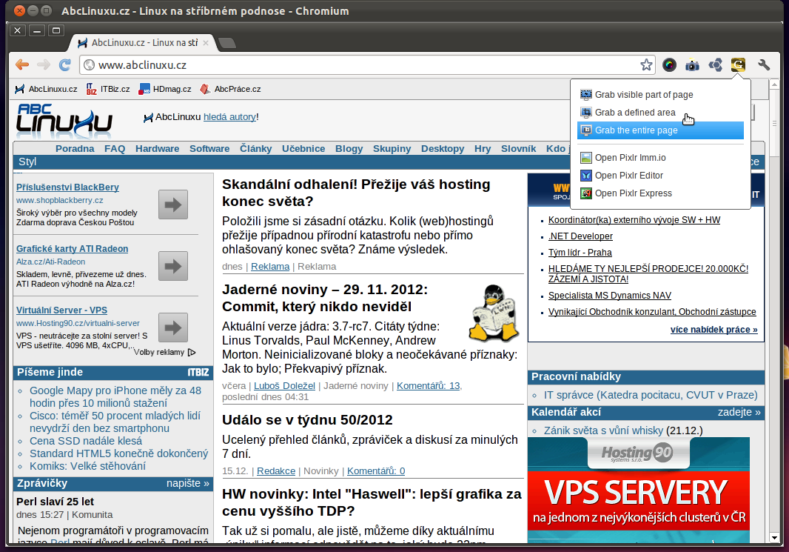
Task: Open the 'Volby reklamy' ad choices icon
Action: tap(192, 353)
